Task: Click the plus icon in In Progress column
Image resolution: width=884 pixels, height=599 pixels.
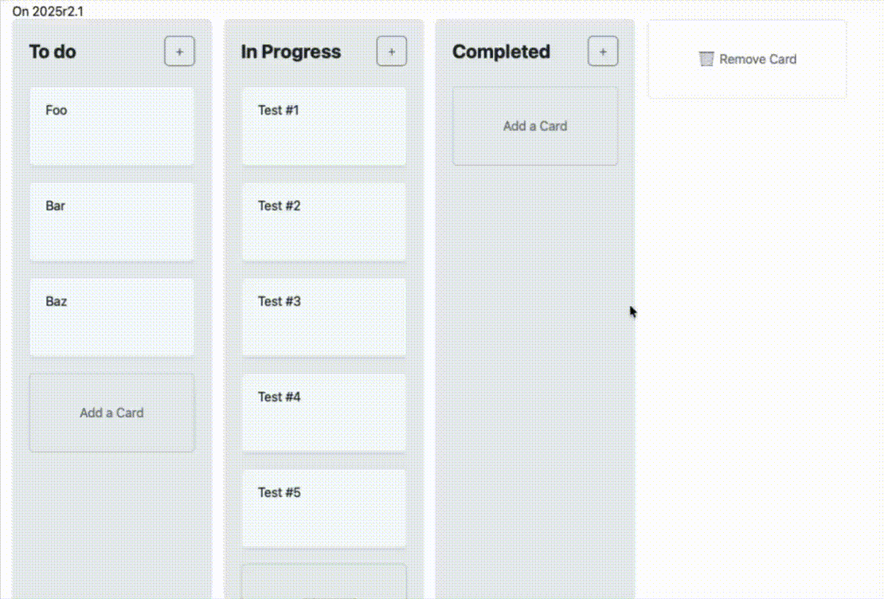Action: click(391, 52)
